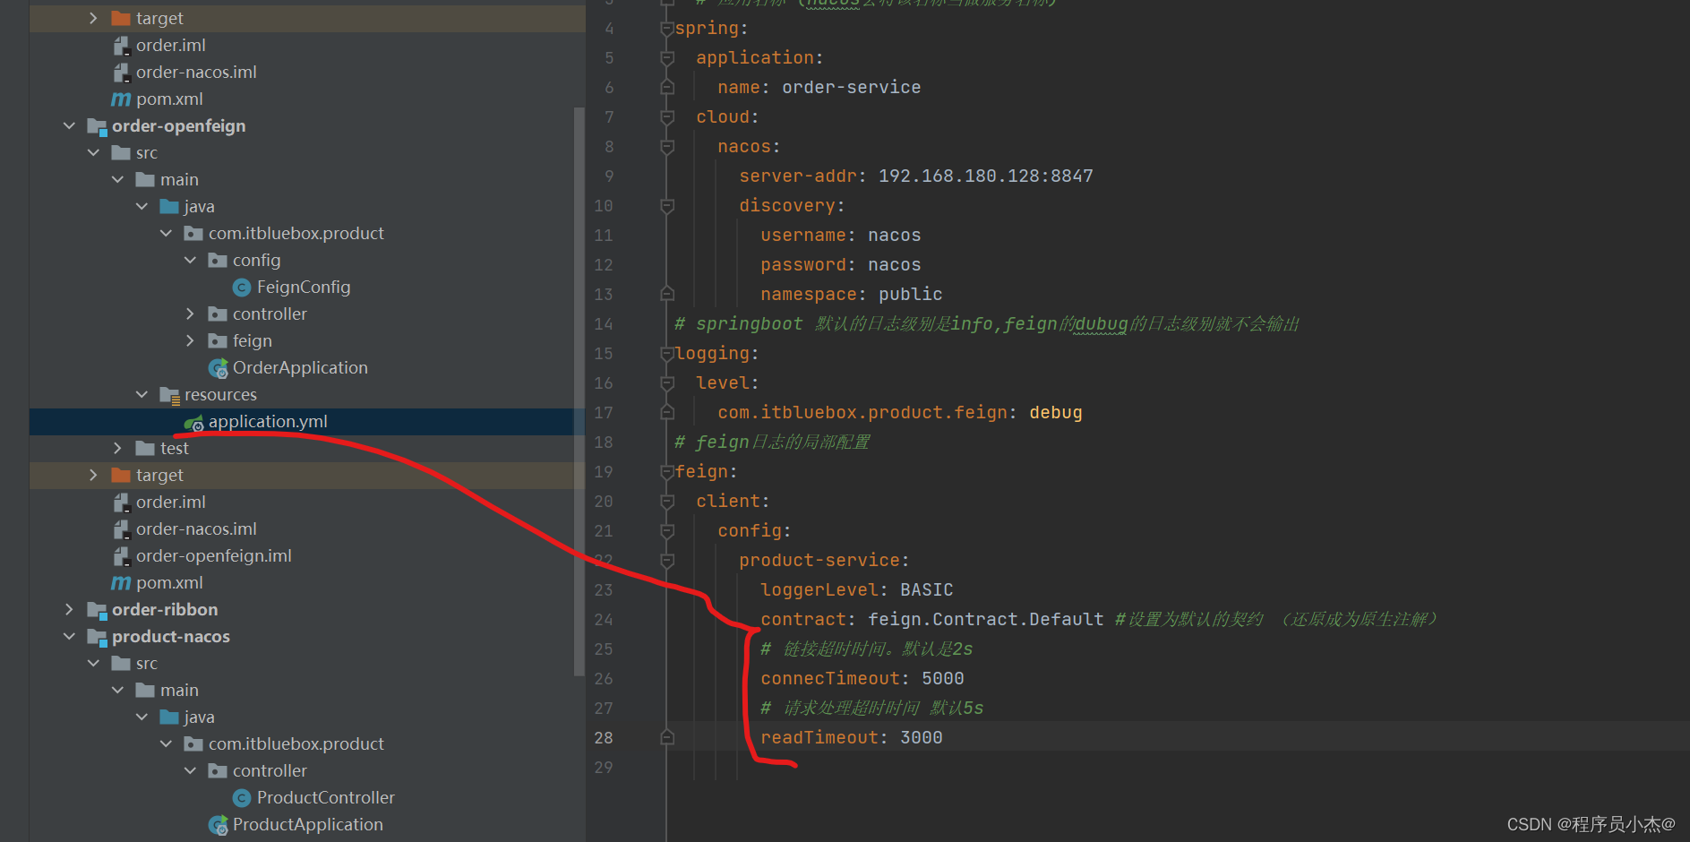The width and height of the screenshot is (1690, 842).
Task: Click the 'password: nacos' line
Action: coord(840,264)
